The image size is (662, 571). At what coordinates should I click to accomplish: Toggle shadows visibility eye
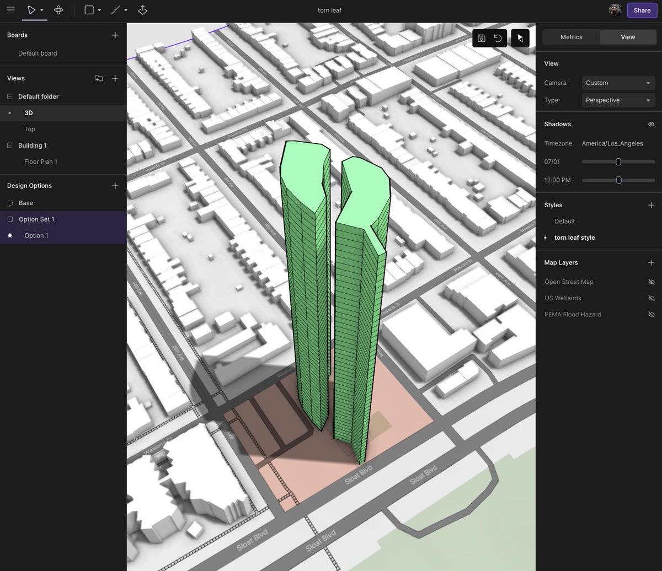tap(651, 124)
